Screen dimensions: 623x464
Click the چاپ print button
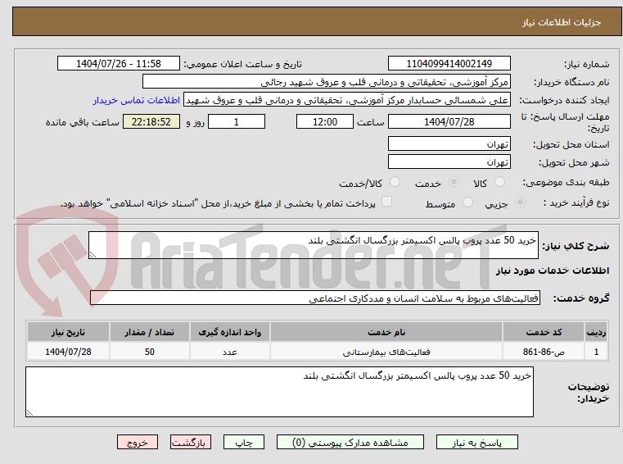(244, 443)
